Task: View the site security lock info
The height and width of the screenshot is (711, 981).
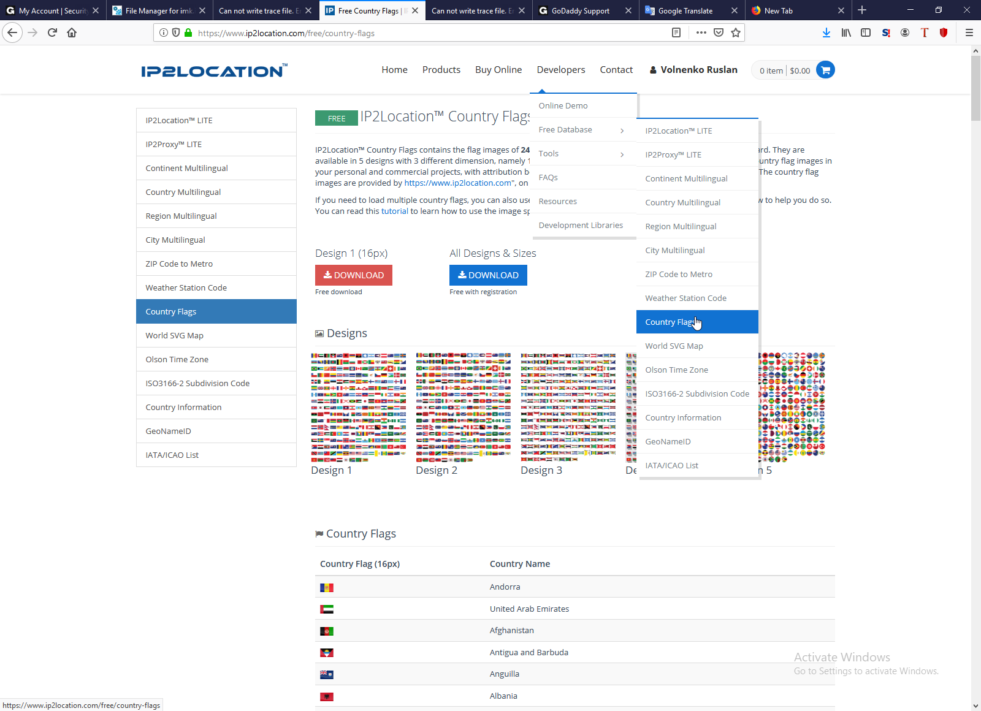Action: click(188, 32)
